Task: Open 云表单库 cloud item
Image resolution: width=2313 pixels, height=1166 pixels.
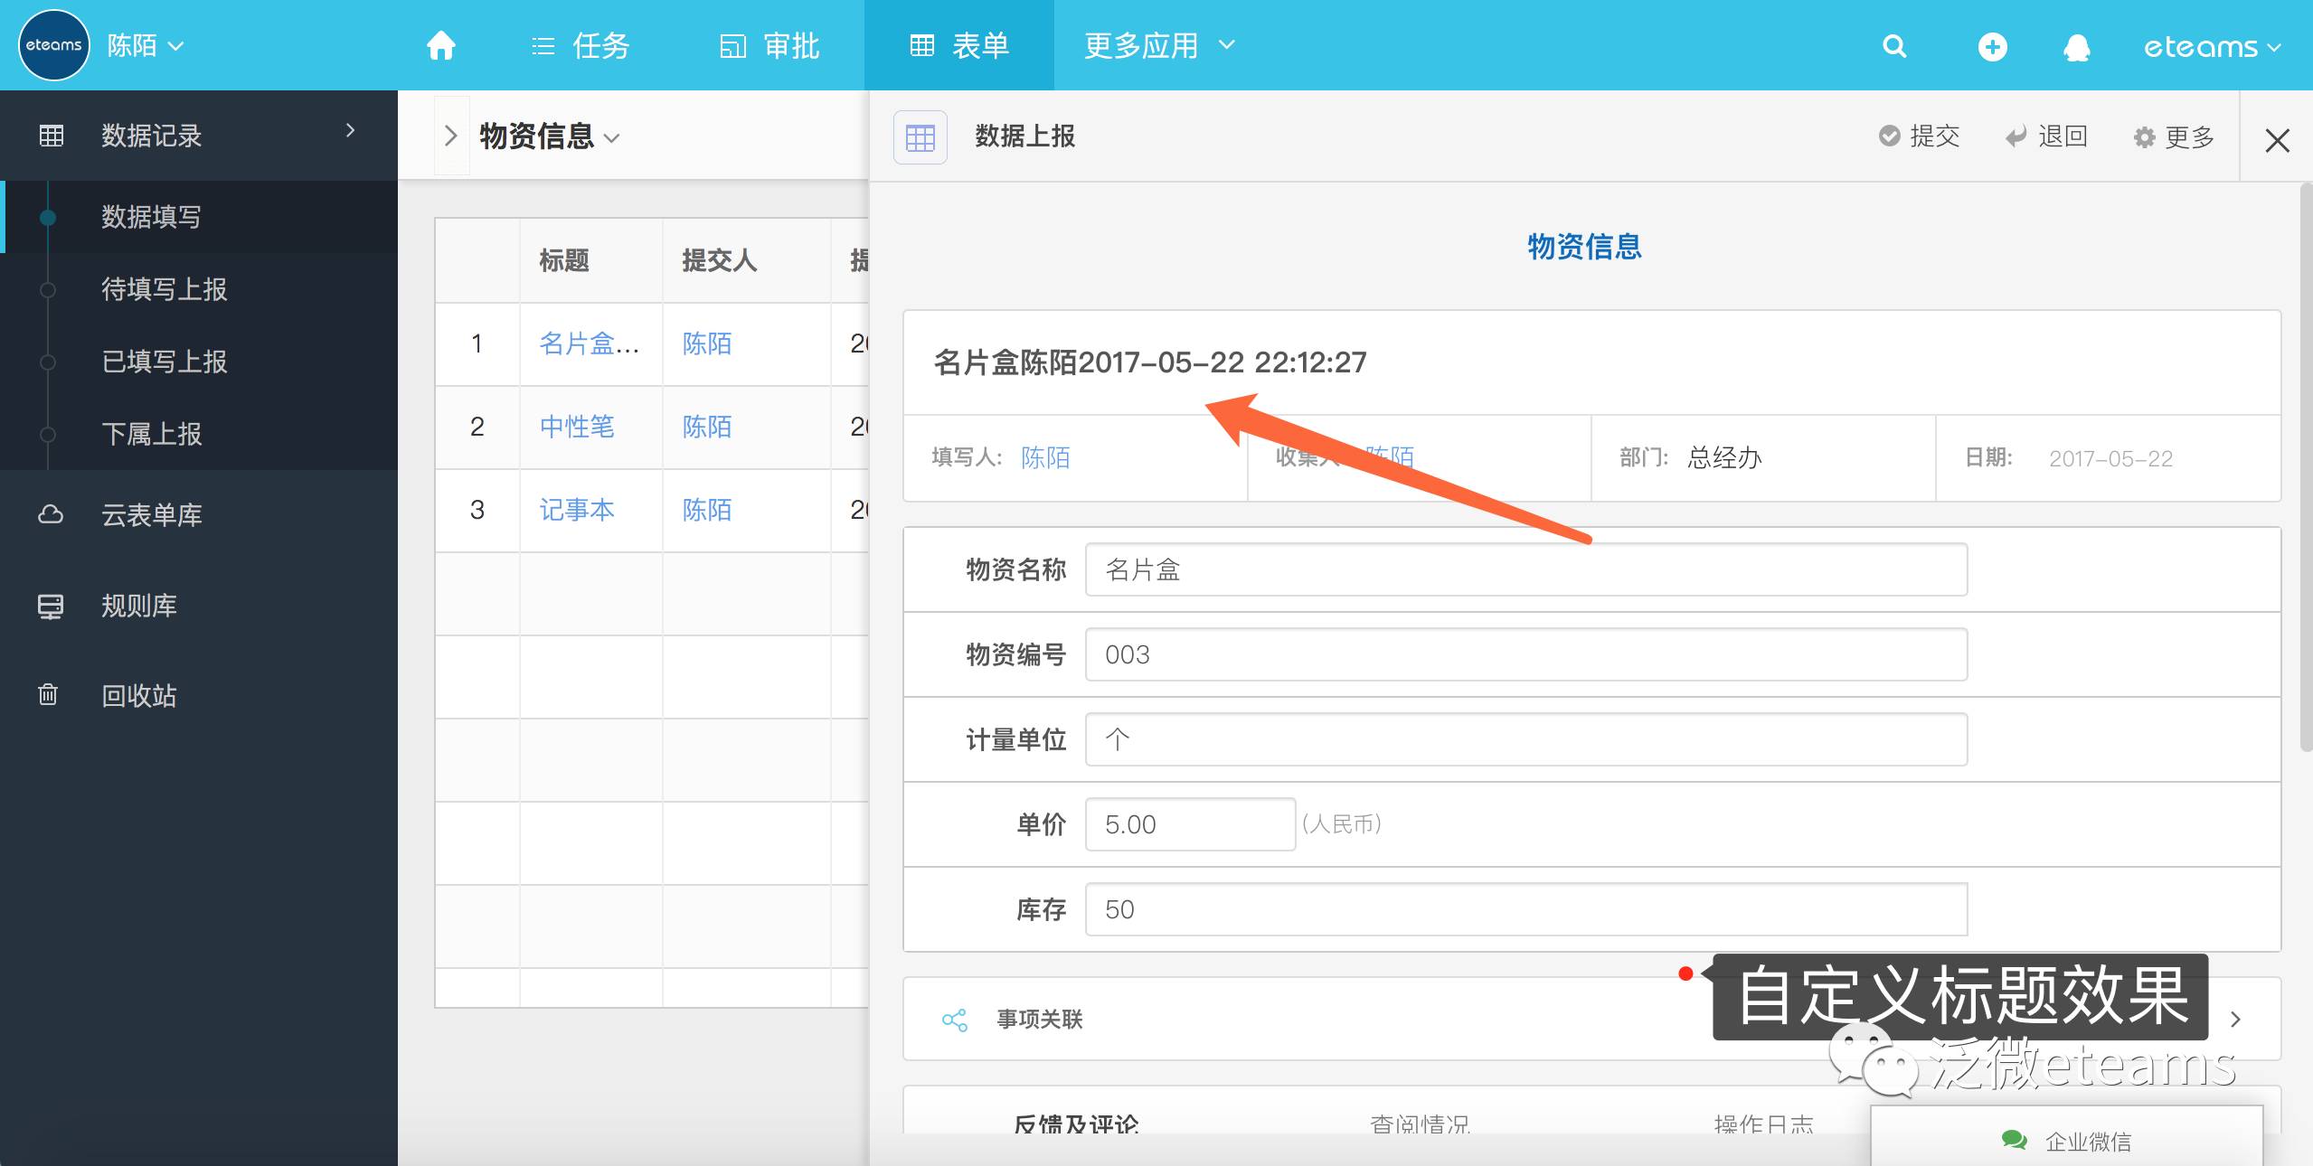Action: point(151,514)
